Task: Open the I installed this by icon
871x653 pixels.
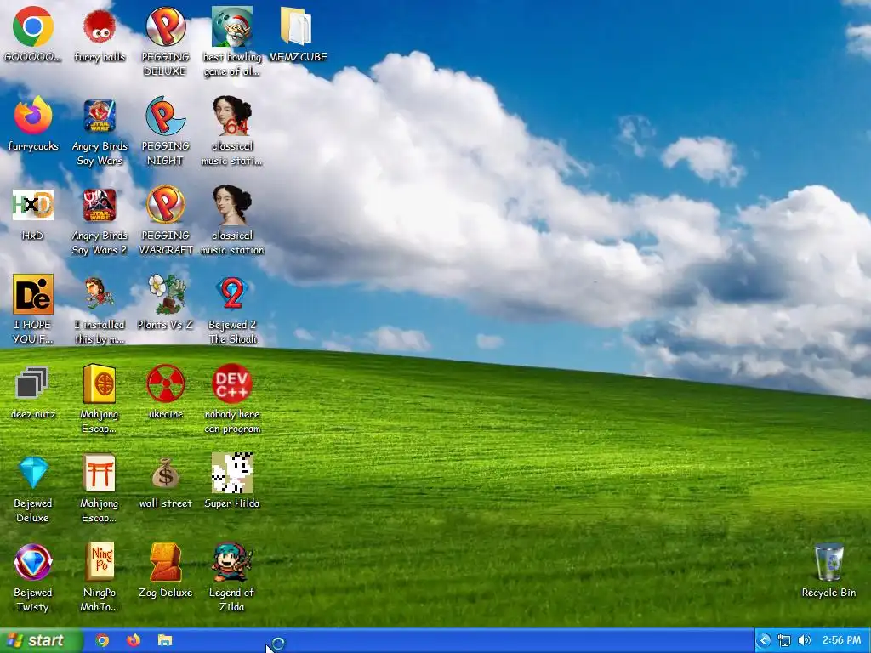Action: click(x=100, y=294)
